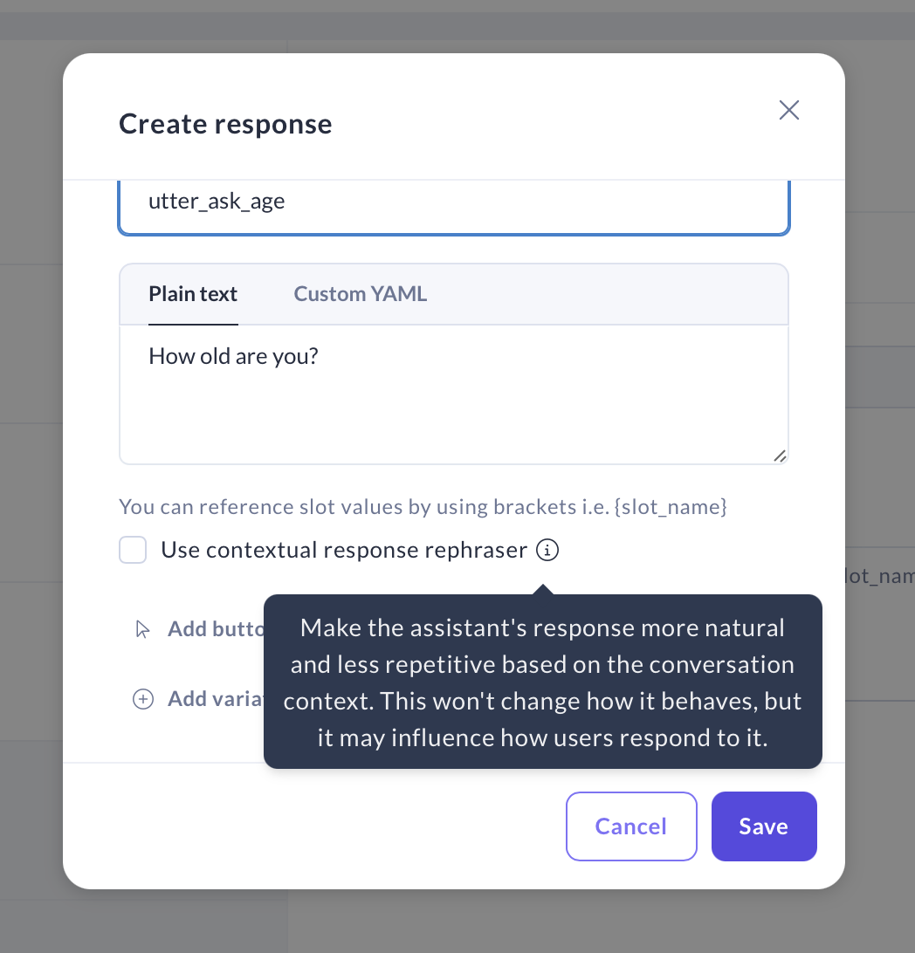The width and height of the screenshot is (915, 953).
Task: Open the Custom YAML tab
Action: pyautogui.click(x=360, y=294)
